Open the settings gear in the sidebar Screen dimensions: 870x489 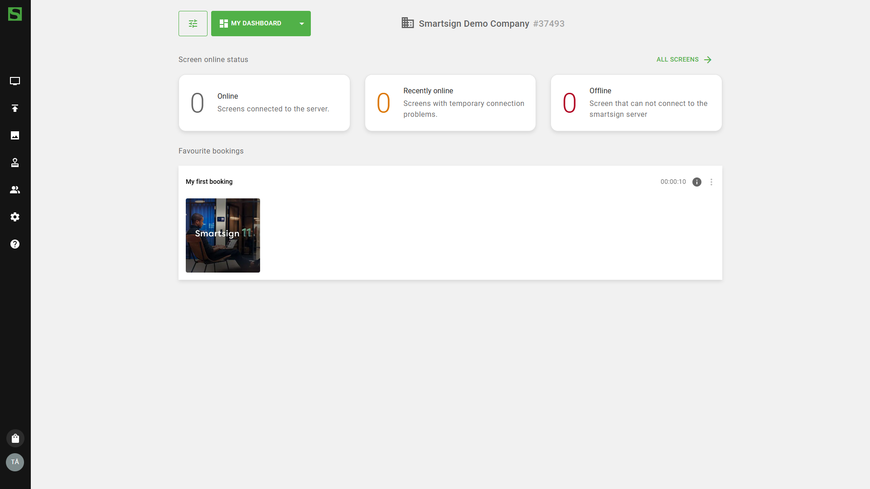(x=15, y=217)
